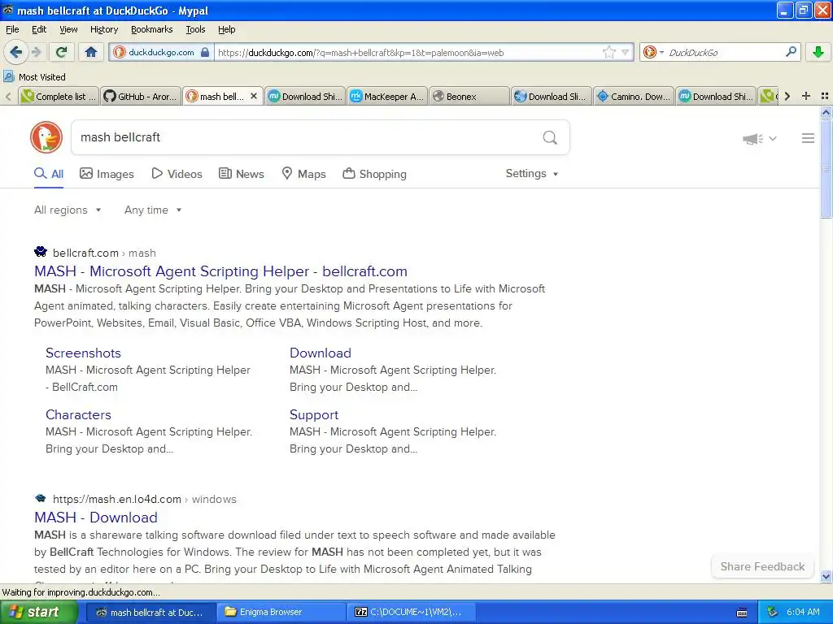Open MASH - Microsoft Agent Scripting Helper result
833x624 pixels.
(220, 271)
